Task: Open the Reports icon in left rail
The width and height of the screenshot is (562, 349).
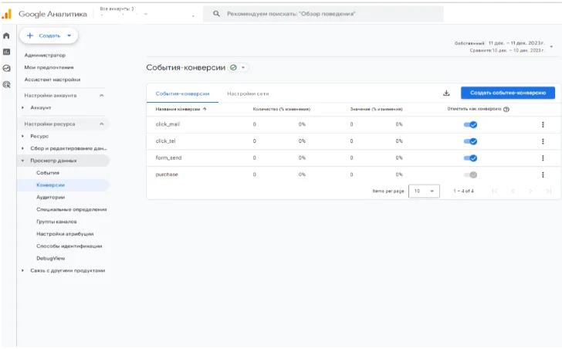Action: pyautogui.click(x=6, y=52)
